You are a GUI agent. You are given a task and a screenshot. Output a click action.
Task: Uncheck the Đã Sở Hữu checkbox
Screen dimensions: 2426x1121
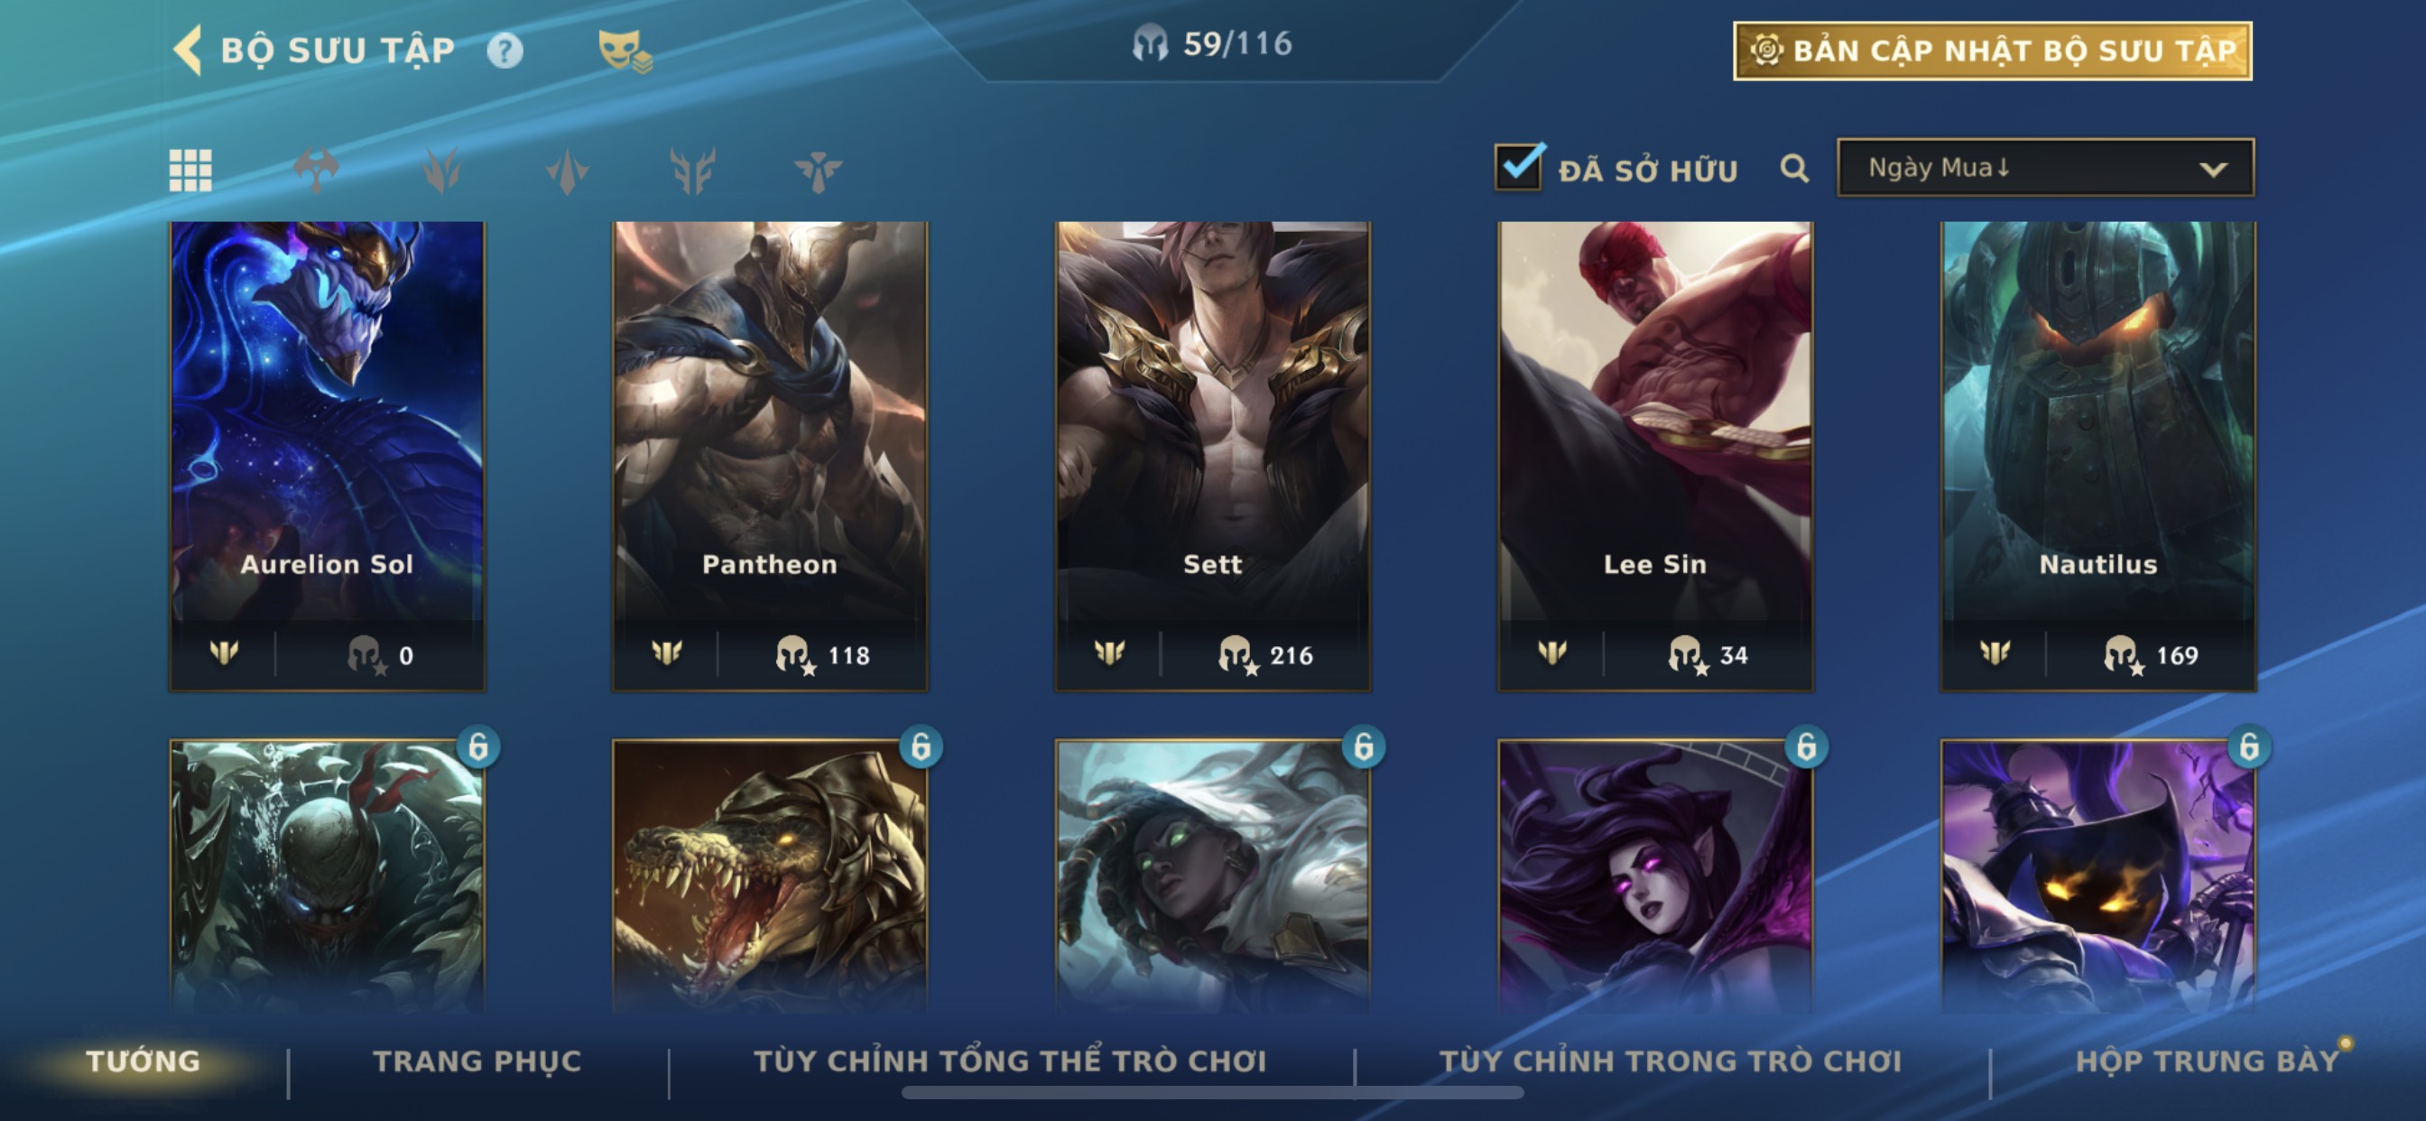click(1519, 168)
